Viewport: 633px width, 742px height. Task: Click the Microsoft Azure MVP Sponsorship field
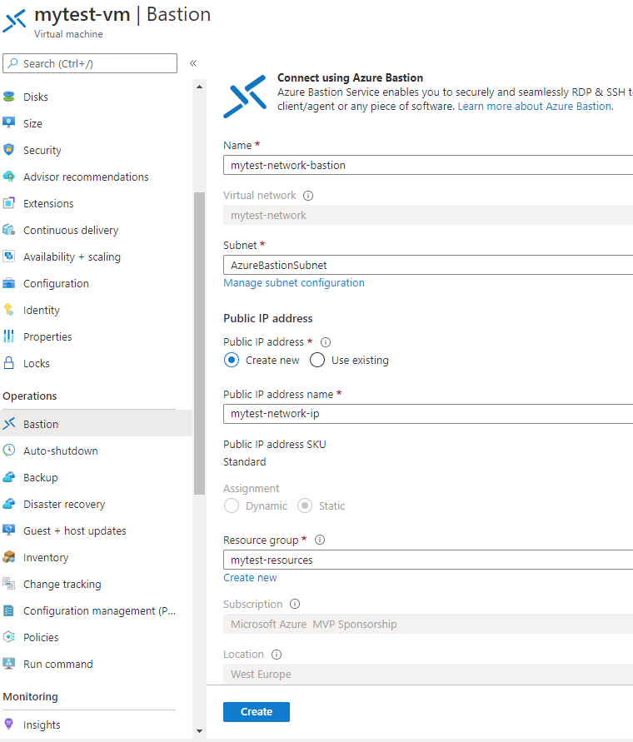(x=428, y=625)
